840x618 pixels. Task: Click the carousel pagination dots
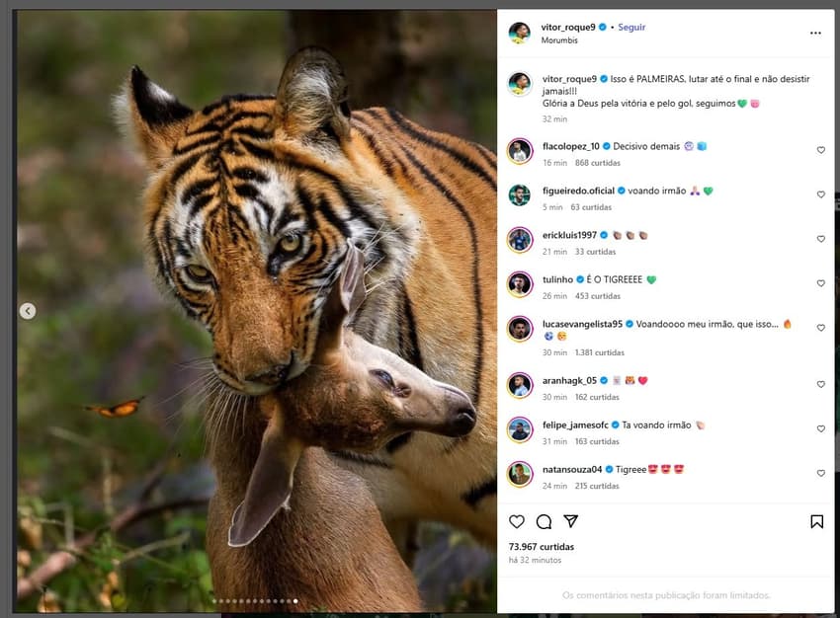click(256, 600)
